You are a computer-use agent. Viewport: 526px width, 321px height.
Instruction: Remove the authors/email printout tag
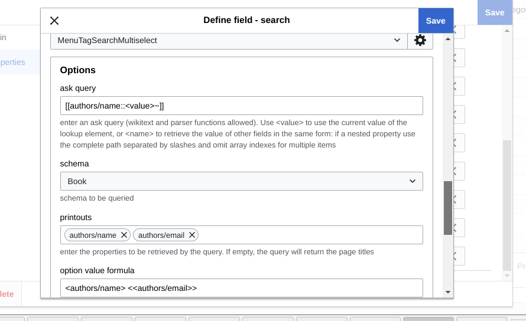point(192,235)
